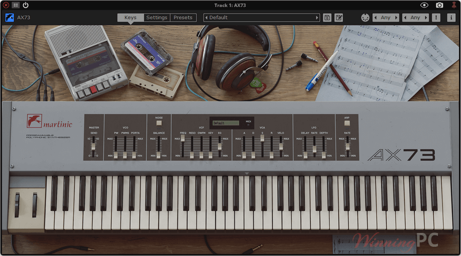Click the VCF OWFM slider
The height and width of the screenshot is (256, 461).
(x=201, y=147)
